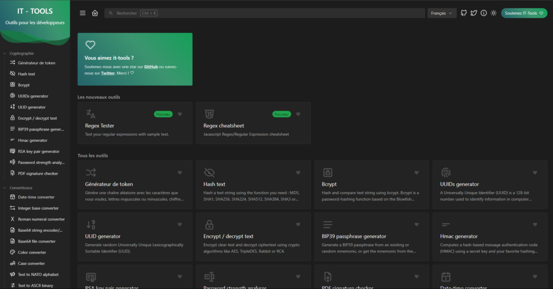Click the Regex cheatsheet card JS icon
Image resolution: width=553 pixels, height=289 pixels.
(x=209, y=114)
